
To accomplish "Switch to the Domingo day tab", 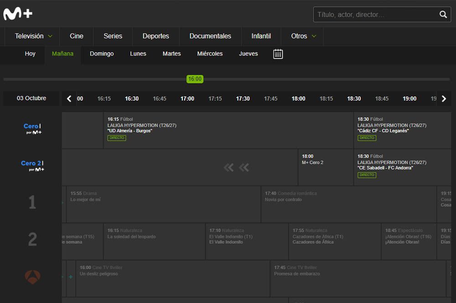I will 102,54.
